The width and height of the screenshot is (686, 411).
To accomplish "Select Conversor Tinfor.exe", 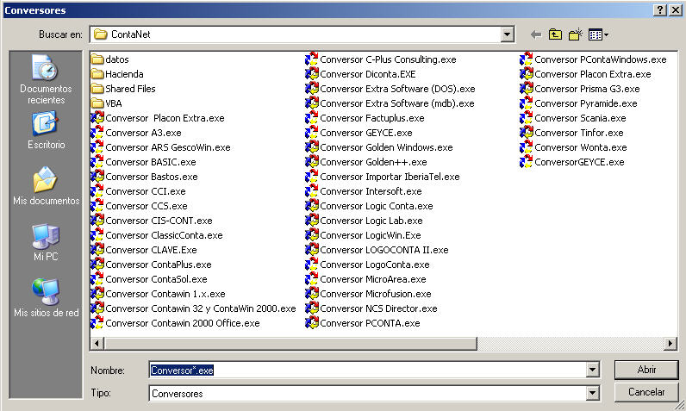I will tap(572, 133).
